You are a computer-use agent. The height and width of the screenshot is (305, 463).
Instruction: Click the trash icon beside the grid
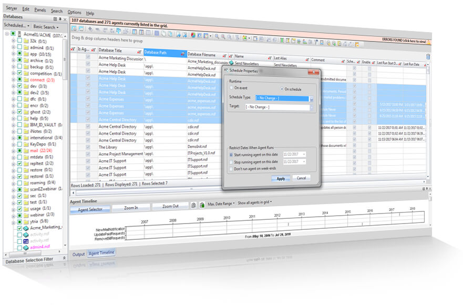428,56
